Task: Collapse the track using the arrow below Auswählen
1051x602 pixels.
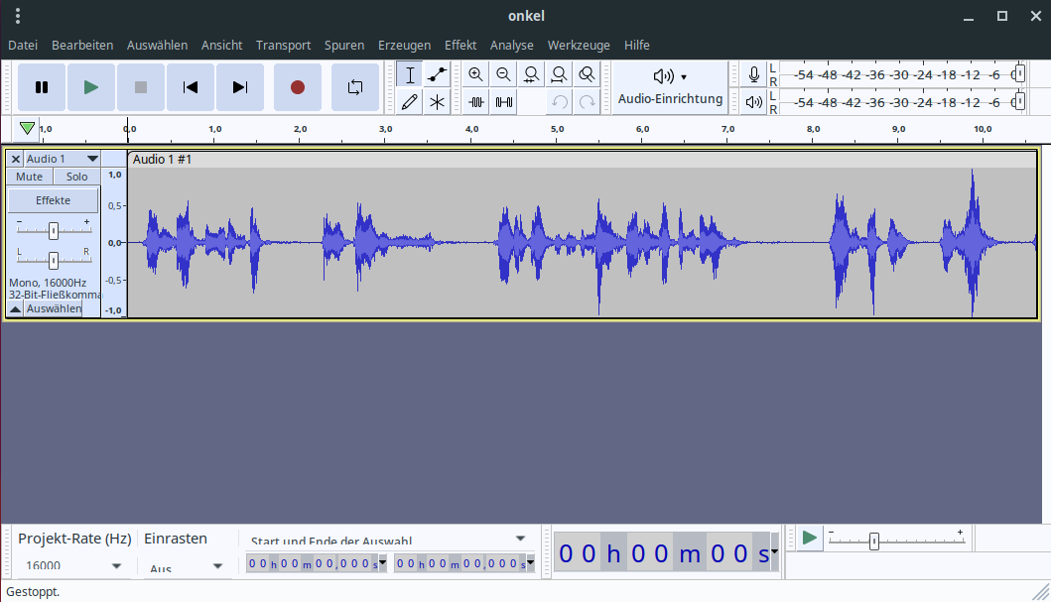Action: [14, 308]
